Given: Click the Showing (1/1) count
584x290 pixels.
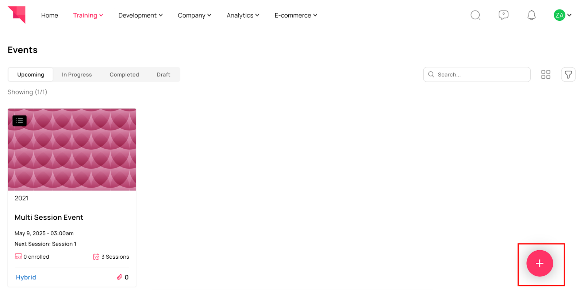Looking at the screenshot, I should pos(27,92).
